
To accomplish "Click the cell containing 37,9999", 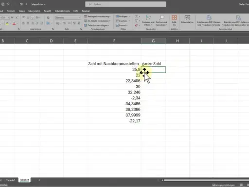I will click(114, 115).
